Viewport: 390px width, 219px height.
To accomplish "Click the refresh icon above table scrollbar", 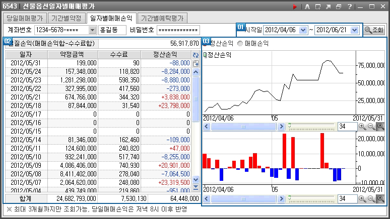I will point(196,55).
